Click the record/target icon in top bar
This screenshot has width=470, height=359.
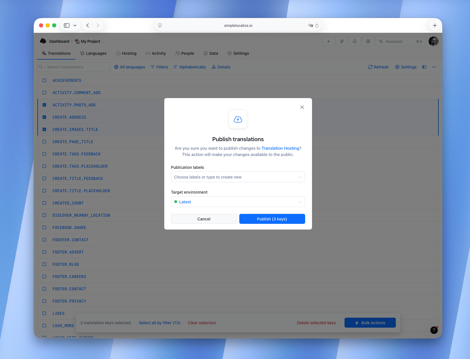coord(368,41)
